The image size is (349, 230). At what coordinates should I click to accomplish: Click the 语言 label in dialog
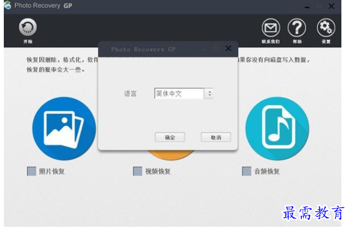click(x=130, y=94)
